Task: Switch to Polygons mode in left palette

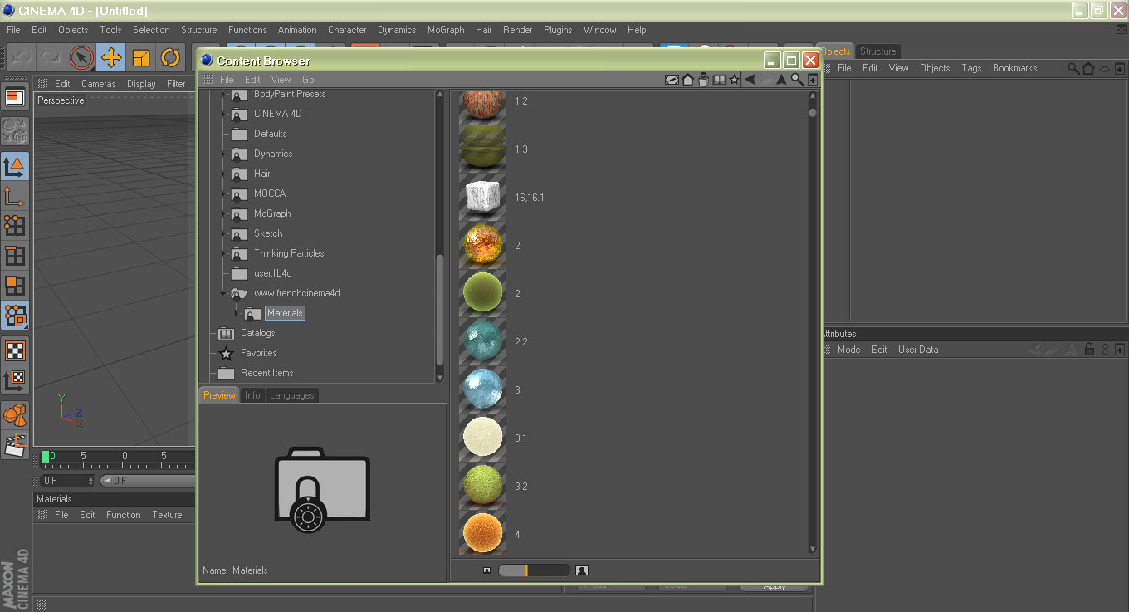Action: (x=14, y=285)
